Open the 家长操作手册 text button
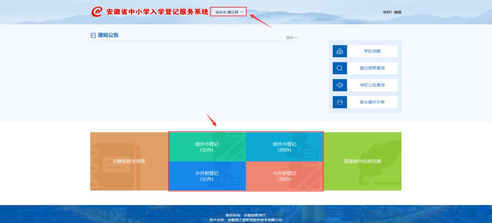492x223 pixels. [x=372, y=102]
